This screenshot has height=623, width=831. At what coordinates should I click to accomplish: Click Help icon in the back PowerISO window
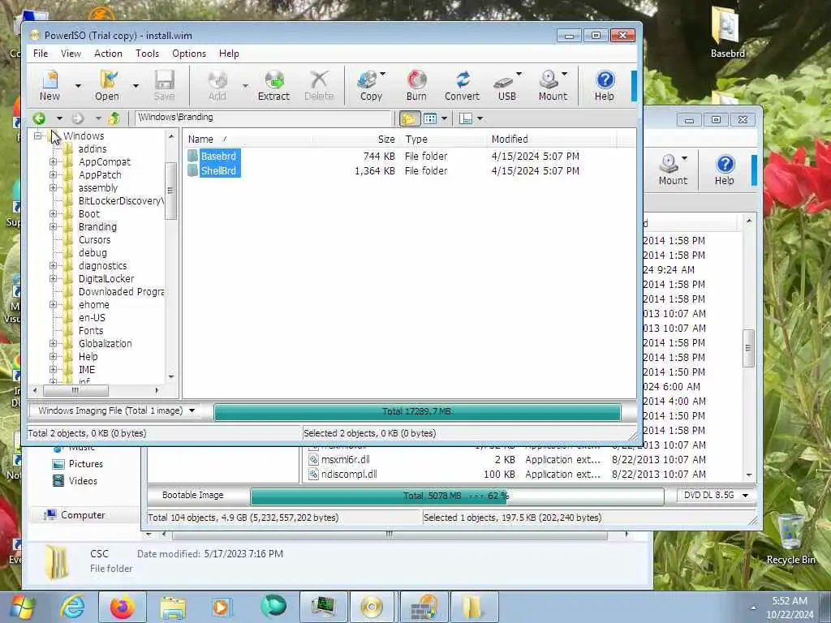[x=725, y=169]
